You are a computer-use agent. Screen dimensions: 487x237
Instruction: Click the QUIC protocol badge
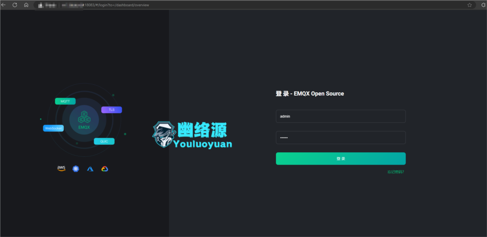[x=104, y=141]
